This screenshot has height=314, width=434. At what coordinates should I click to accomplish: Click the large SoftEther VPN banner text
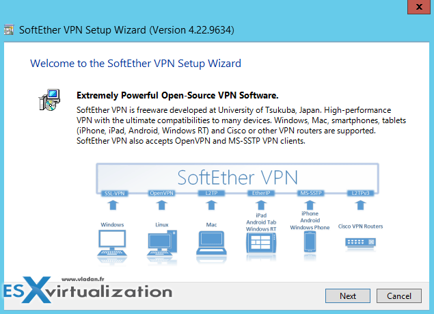(237, 177)
